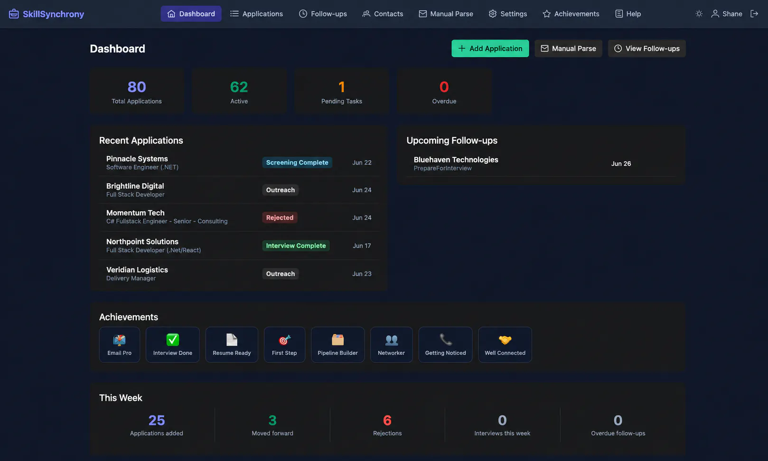Image resolution: width=768 pixels, height=461 pixels.
Task: Click the Well Connected handshake badge
Action: [505, 345]
